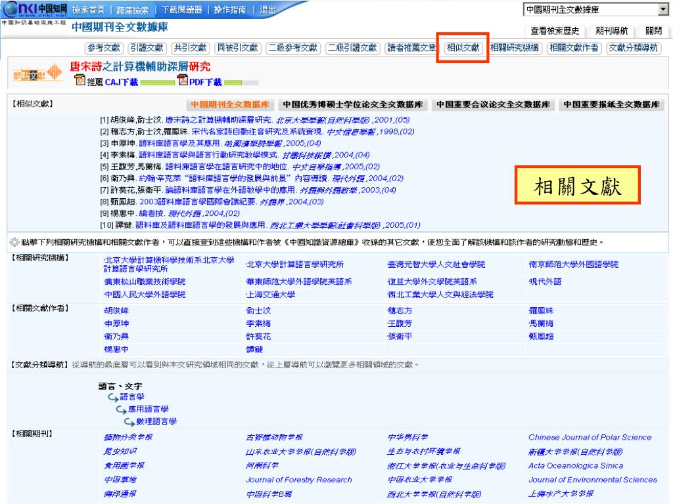Image resolution: width=673 pixels, height=504 pixels.
Task: Click the 數理語言學 category tree item
Action: pos(156,421)
